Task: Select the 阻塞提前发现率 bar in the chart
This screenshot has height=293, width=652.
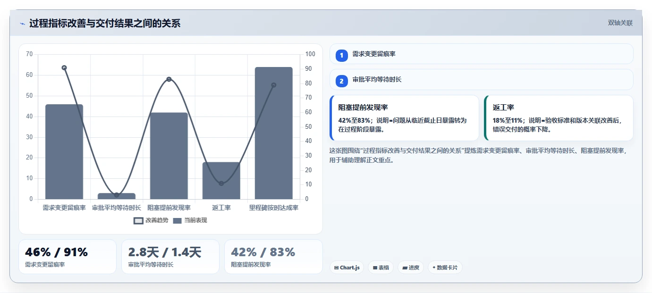Action: point(169,156)
